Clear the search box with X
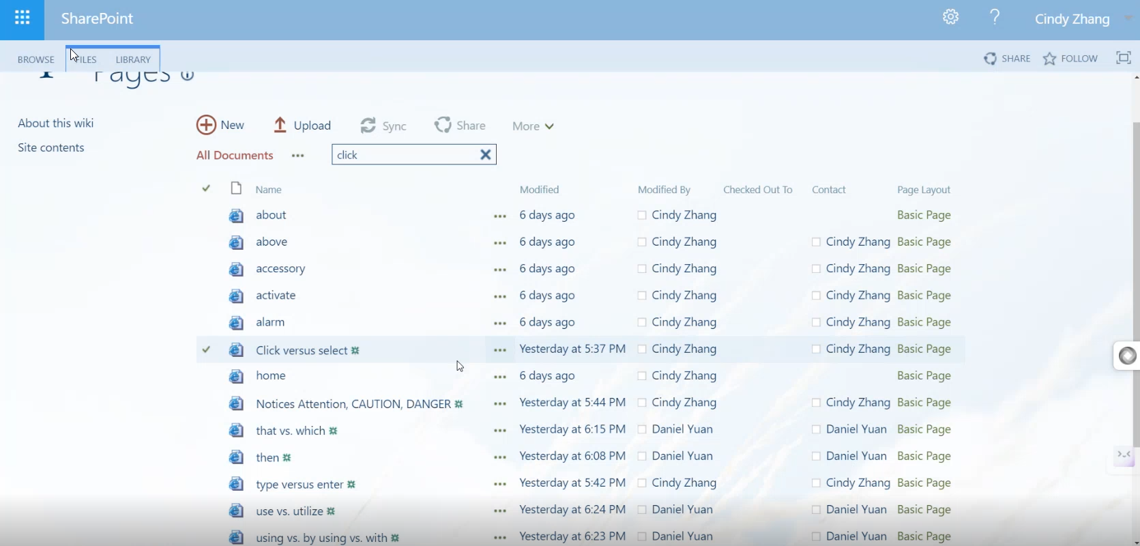1140x546 pixels. (x=486, y=155)
